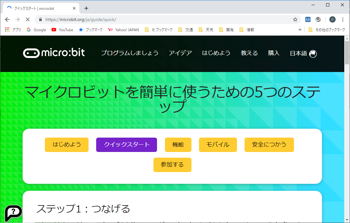Click the browser back arrow

[7, 19]
